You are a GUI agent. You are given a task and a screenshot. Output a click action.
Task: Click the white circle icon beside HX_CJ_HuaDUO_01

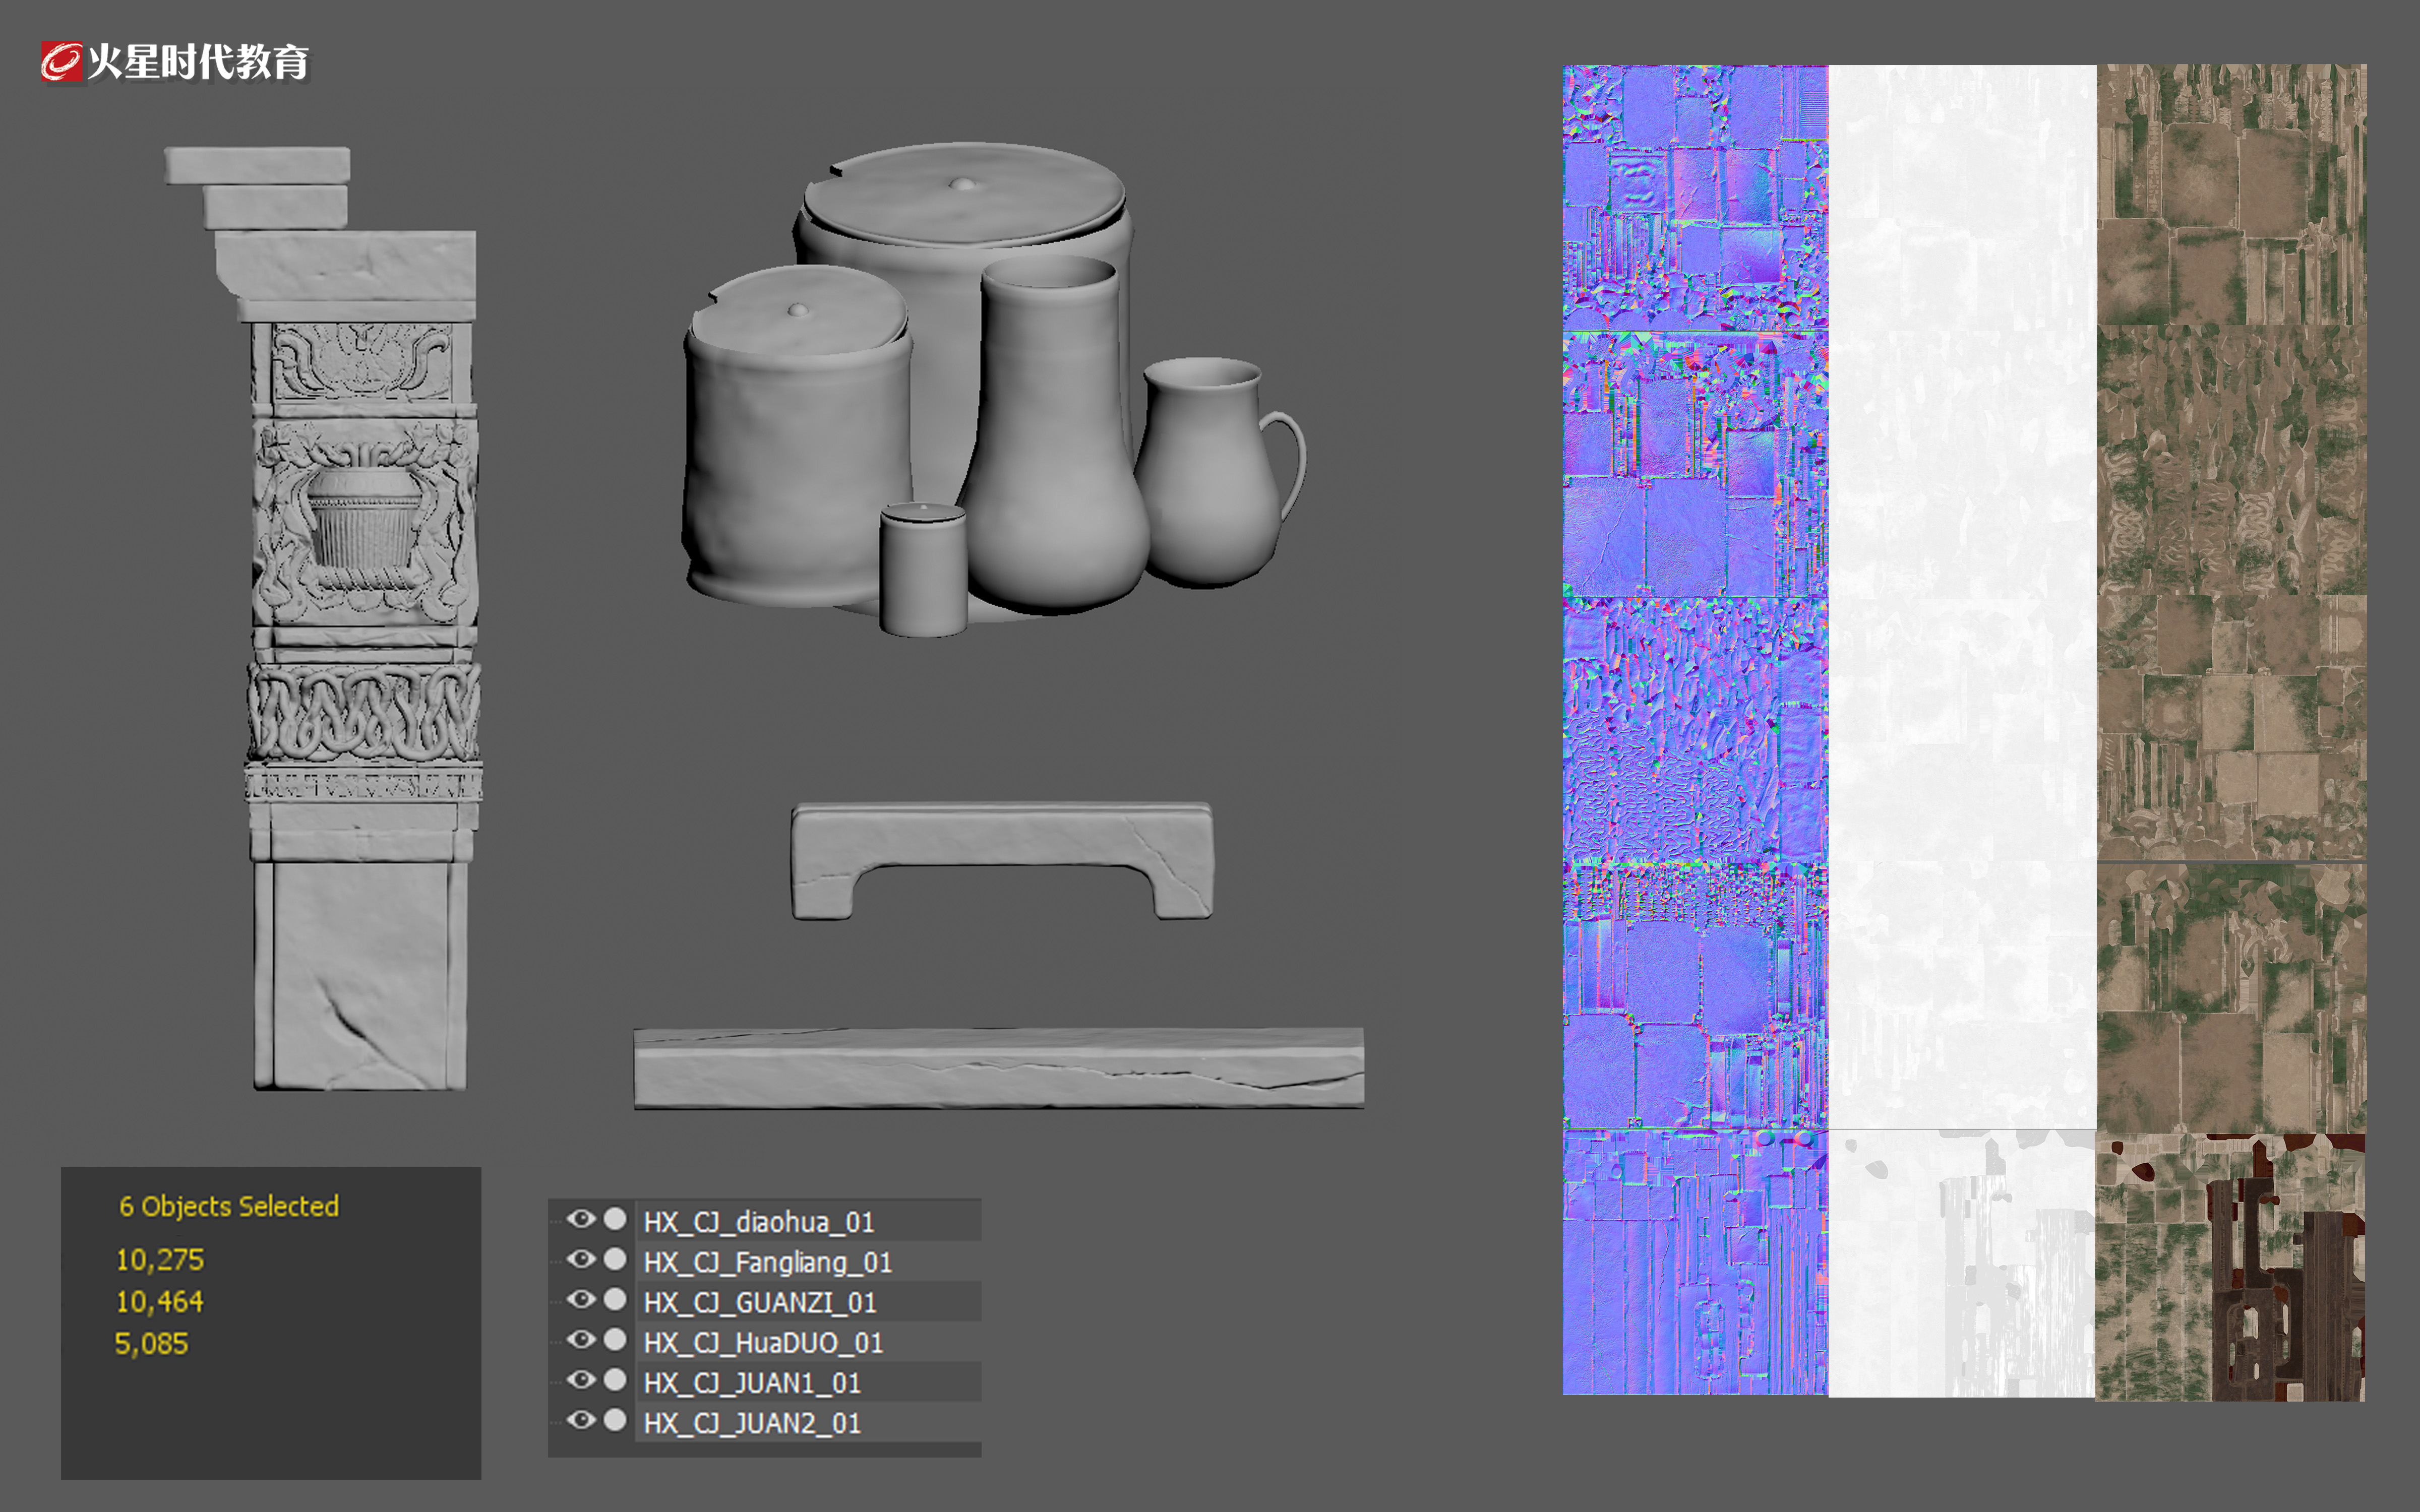tap(615, 1339)
